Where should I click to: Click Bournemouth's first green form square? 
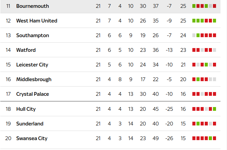(194, 6)
